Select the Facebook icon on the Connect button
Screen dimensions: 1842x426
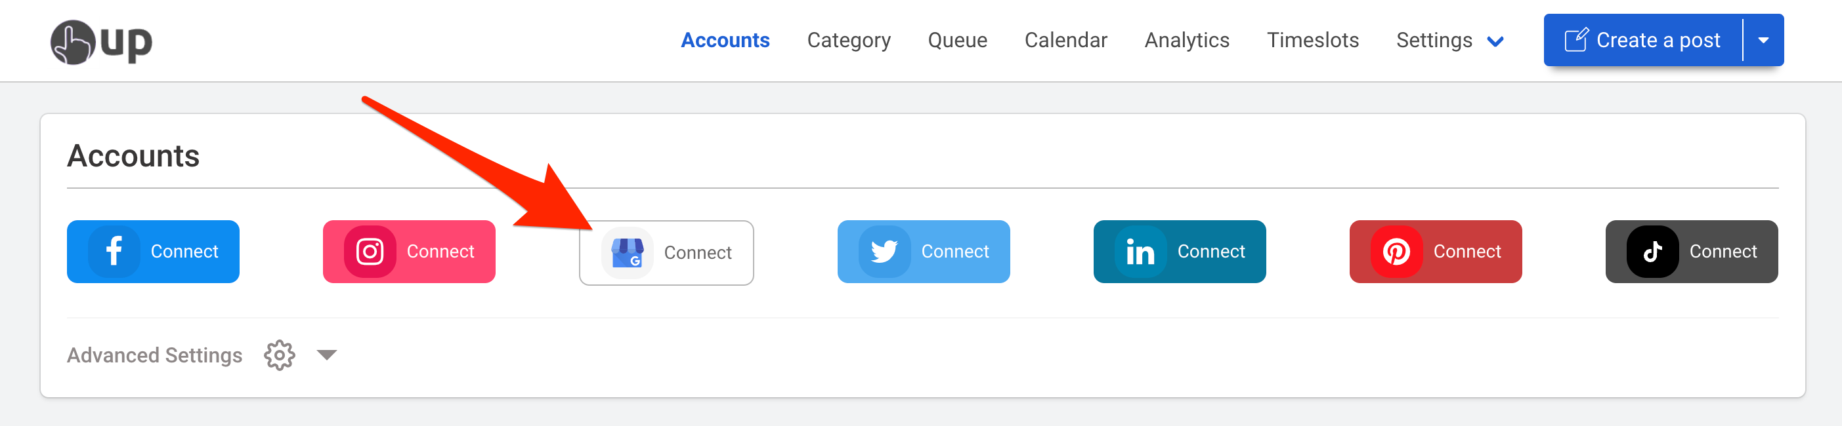click(x=114, y=251)
